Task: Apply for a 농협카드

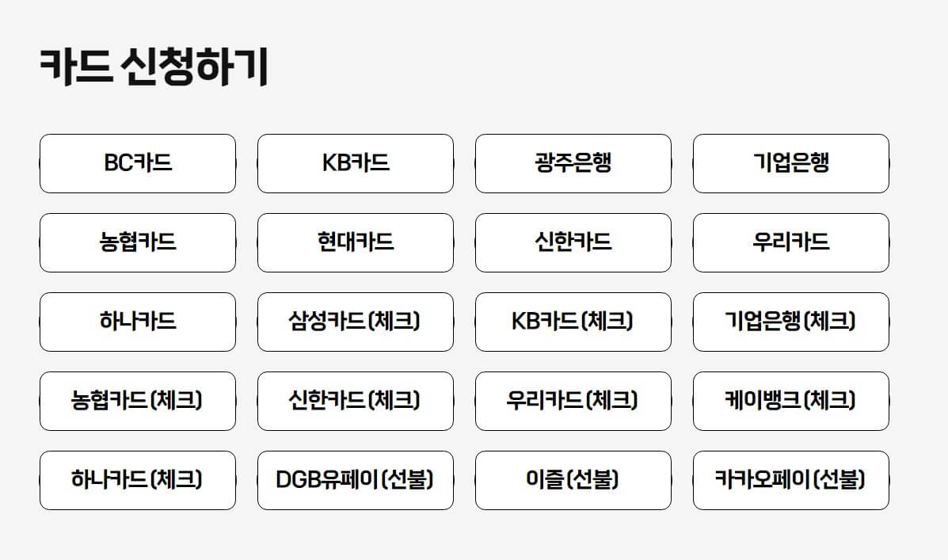Action: [137, 243]
